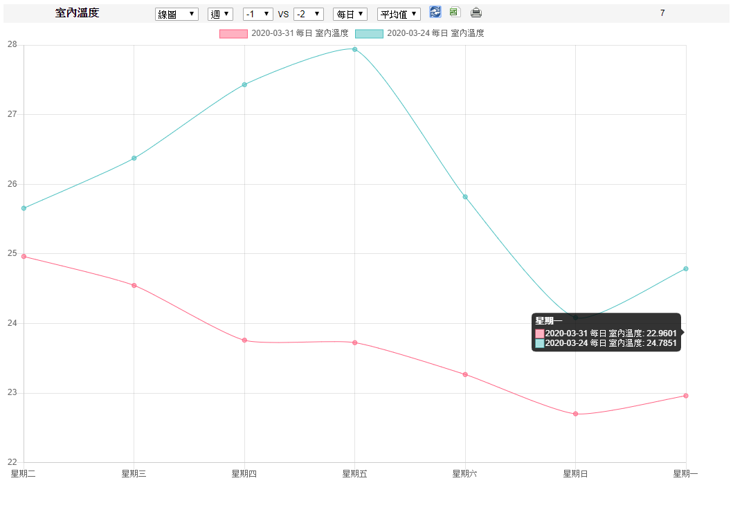Viewport: 733px width, 521px height.
Task: Select the pink data point at 星期二
Action: point(24,256)
